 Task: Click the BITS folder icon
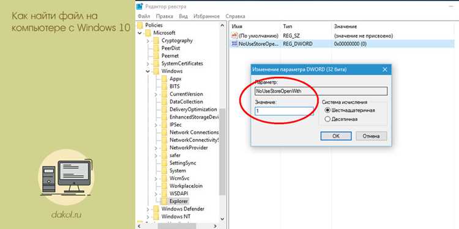point(165,87)
